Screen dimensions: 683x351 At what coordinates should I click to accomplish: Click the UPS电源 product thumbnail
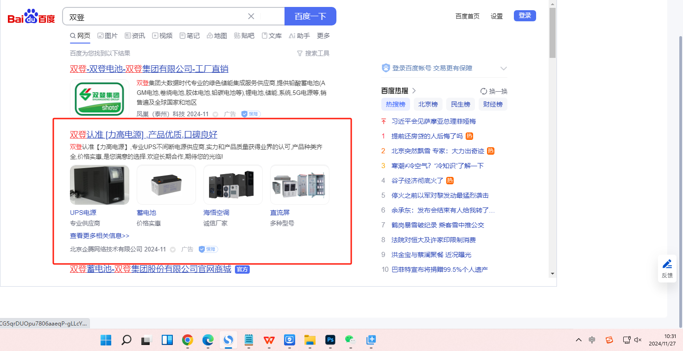point(99,185)
